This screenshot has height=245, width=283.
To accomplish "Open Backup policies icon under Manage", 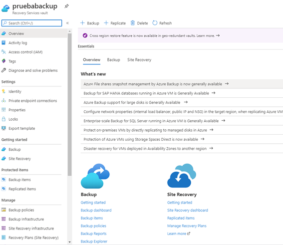I will [x=3, y=210].
